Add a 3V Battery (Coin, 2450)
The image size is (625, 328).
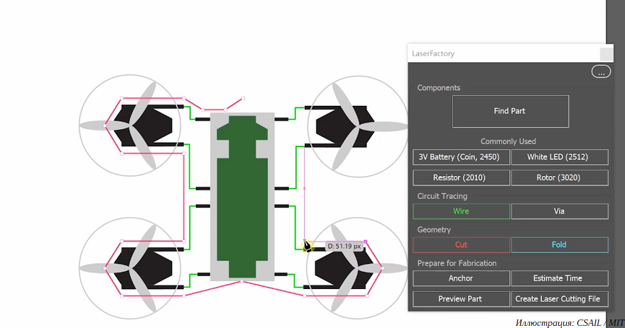pos(461,157)
